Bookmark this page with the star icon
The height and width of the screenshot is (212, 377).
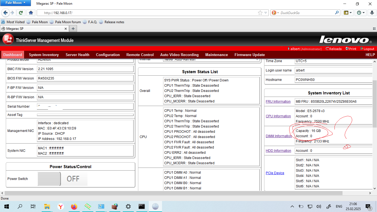(260, 13)
